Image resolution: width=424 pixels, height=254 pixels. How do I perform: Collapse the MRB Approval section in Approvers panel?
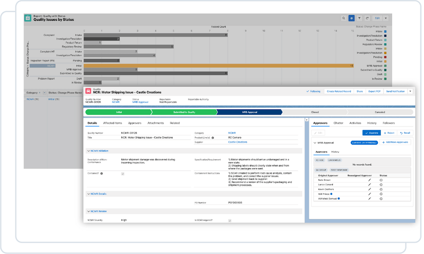315,142
